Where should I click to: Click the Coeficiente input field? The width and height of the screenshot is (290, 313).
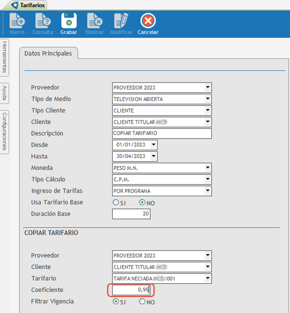pyautogui.click(x=131, y=290)
